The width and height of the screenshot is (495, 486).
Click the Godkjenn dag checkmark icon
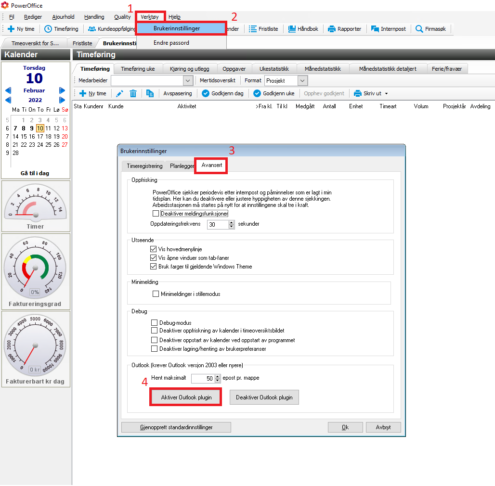pyautogui.click(x=206, y=93)
